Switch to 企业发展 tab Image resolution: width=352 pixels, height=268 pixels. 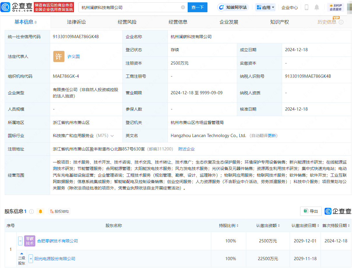pos(229,22)
